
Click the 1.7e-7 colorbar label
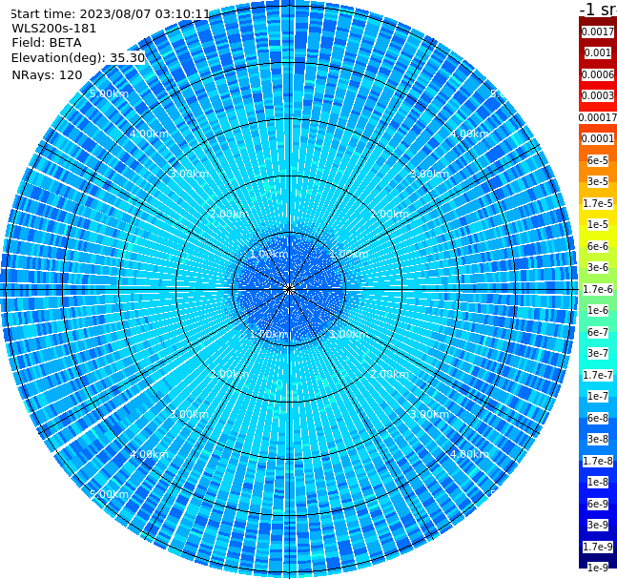[598, 375]
